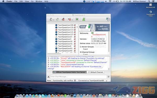Toggle the green microphone icon with brackets

(77, 19)
